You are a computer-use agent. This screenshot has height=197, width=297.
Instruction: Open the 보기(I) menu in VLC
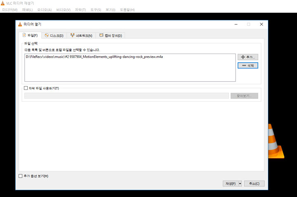click(x=111, y=10)
